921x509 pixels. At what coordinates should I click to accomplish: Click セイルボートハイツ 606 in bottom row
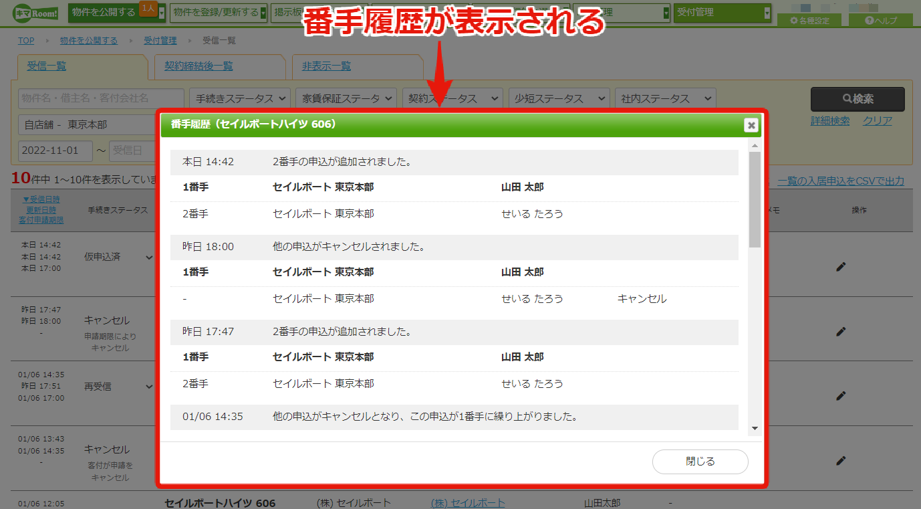(x=220, y=503)
